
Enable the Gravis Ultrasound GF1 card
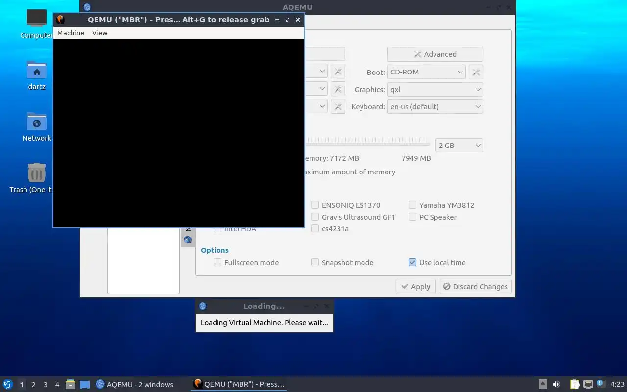click(315, 217)
